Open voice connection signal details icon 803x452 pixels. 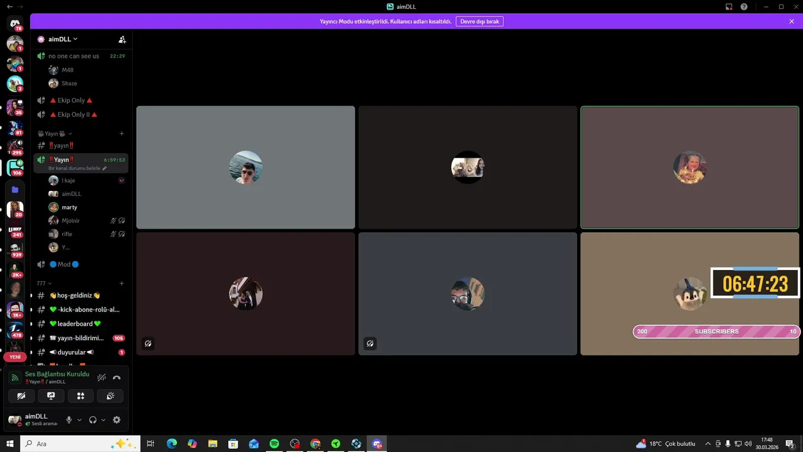click(x=15, y=378)
